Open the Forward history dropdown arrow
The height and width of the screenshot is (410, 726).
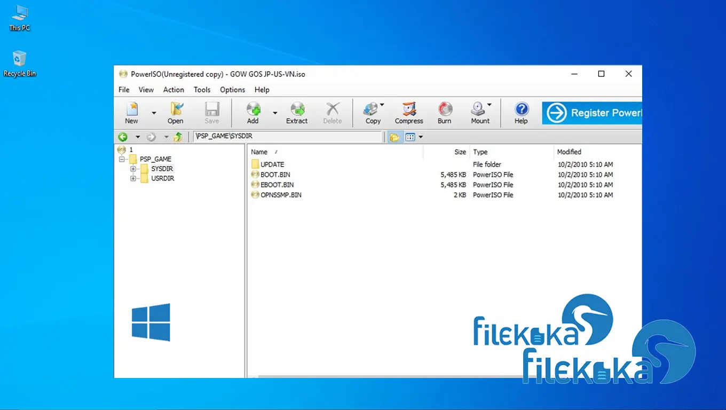[166, 137]
